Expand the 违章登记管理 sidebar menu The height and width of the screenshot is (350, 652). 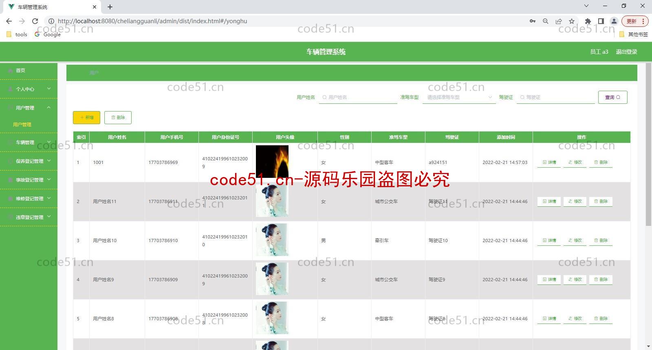(x=29, y=217)
